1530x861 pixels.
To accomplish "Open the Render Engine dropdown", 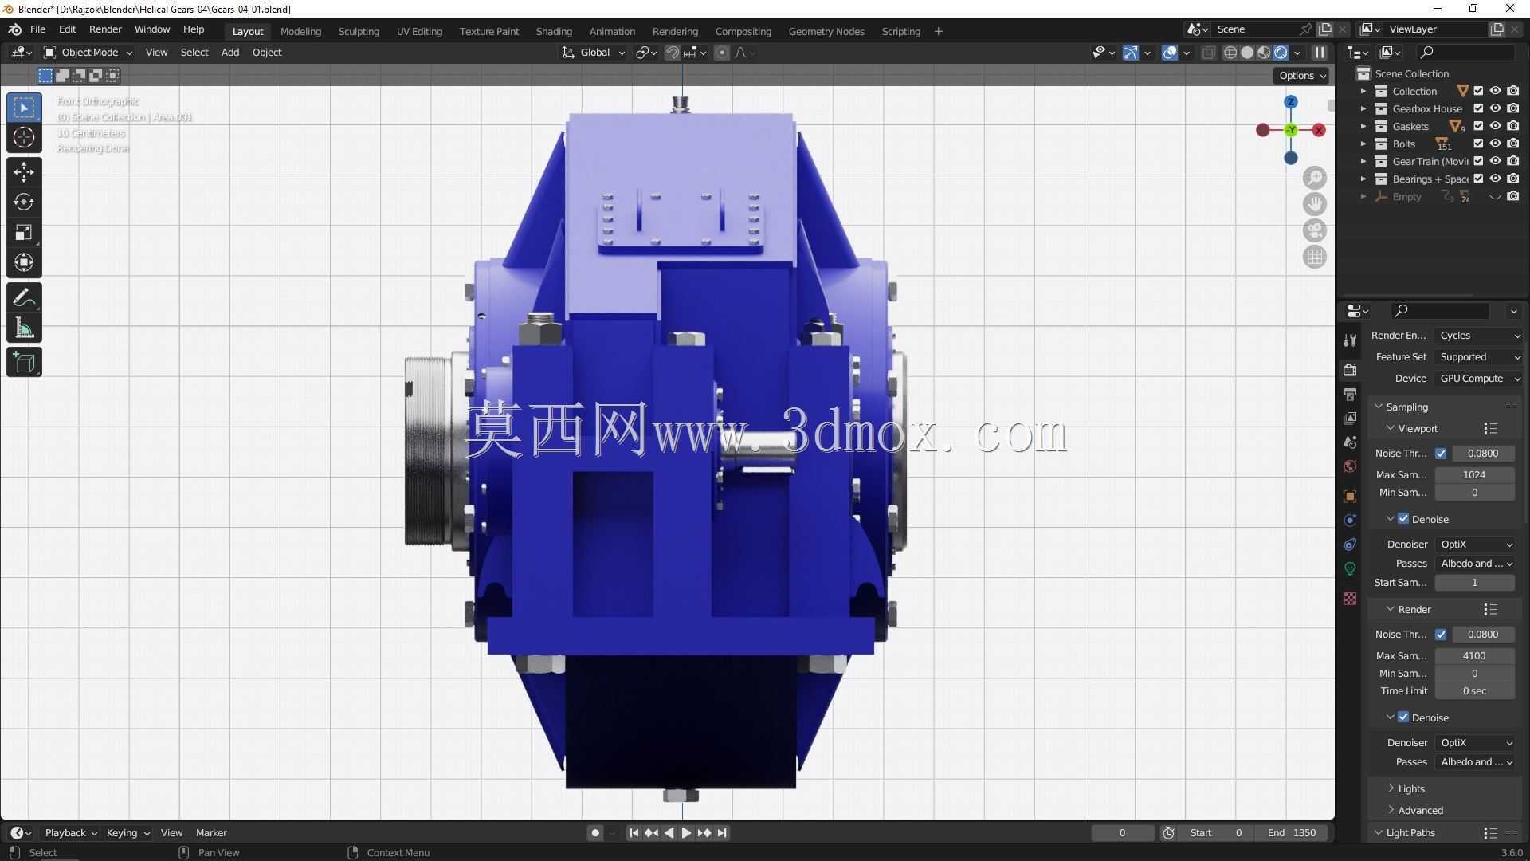I will tap(1478, 336).
